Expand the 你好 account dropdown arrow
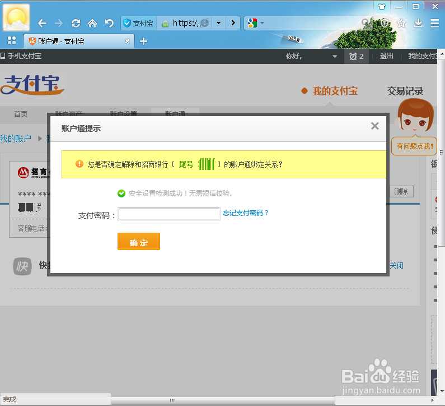This screenshot has width=445, height=406. point(335,56)
